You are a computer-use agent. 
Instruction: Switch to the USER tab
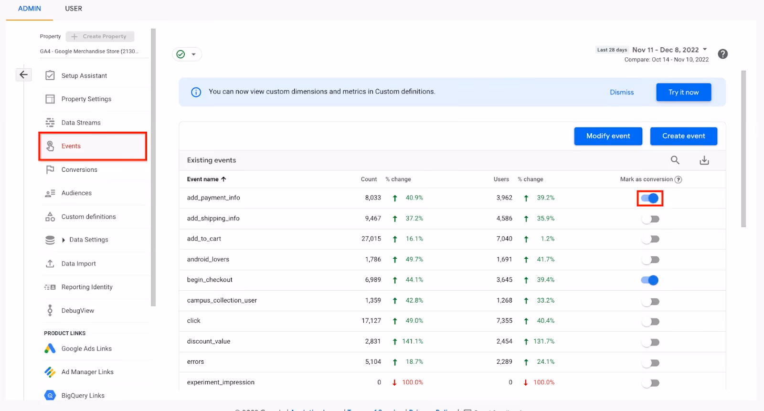click(74, 9)
